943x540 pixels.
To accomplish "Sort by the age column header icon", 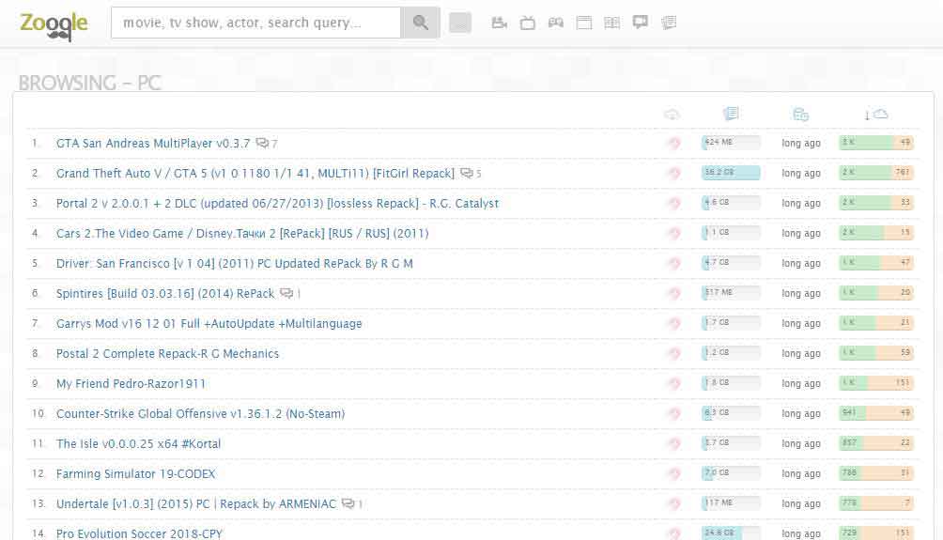I will click(x=800, y=115).
